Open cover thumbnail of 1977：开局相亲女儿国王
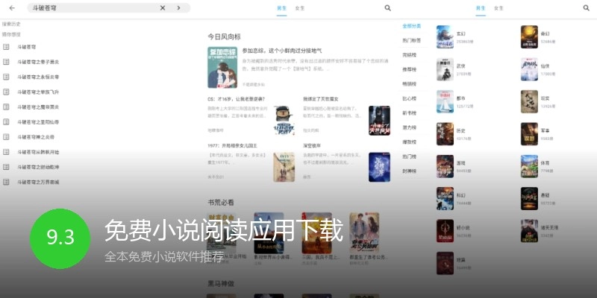This screenshot has height=298, width=597. (x=284, y=167)
